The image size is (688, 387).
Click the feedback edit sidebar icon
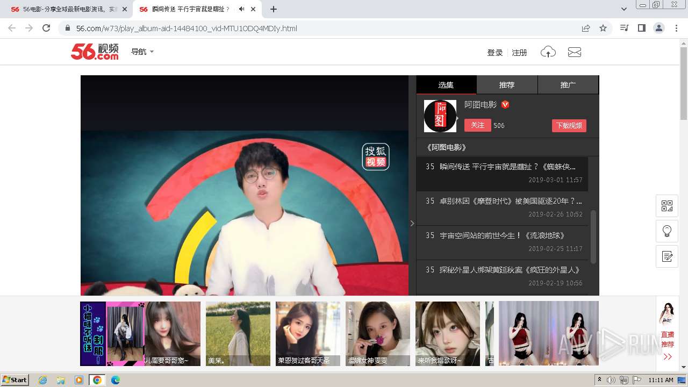coord(667,256)
